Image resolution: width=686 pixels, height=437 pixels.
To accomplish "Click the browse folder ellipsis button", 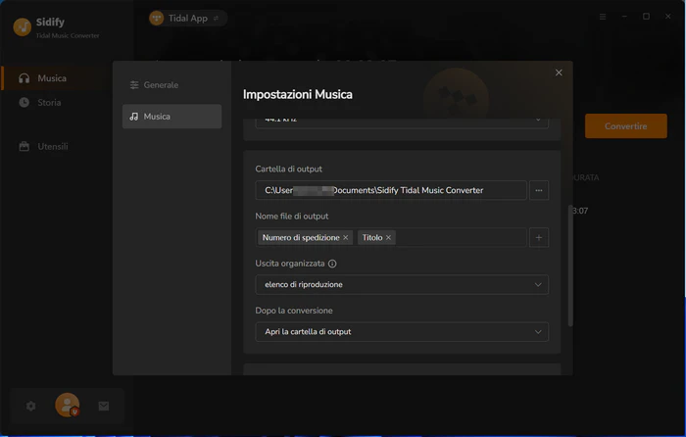I will click(539, 190).
